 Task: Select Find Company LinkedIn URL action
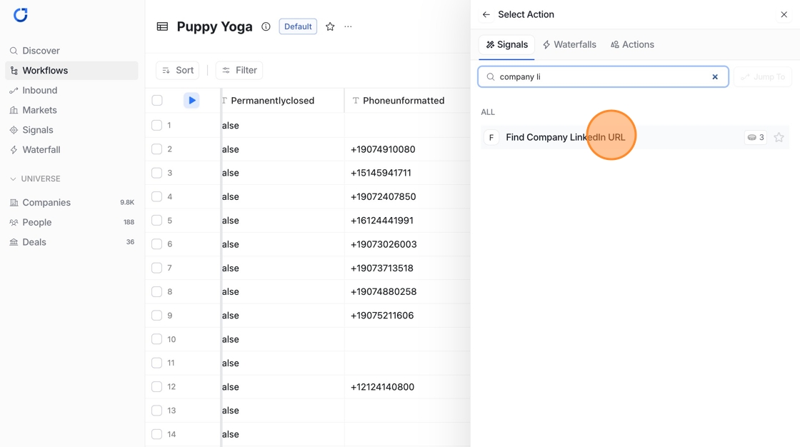635,137
